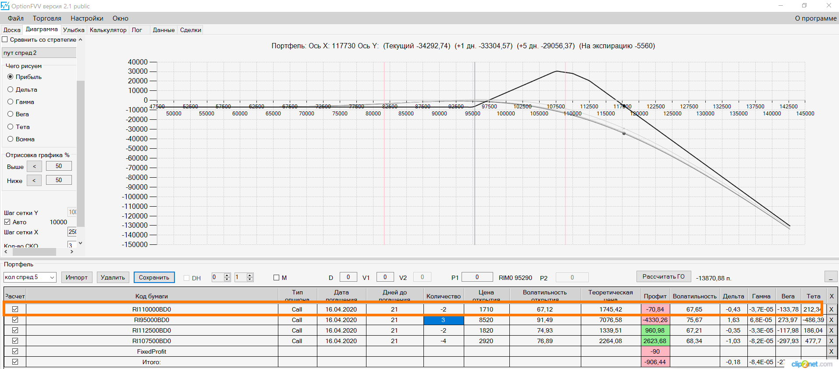Open the Файл menu

click(16, 18)
